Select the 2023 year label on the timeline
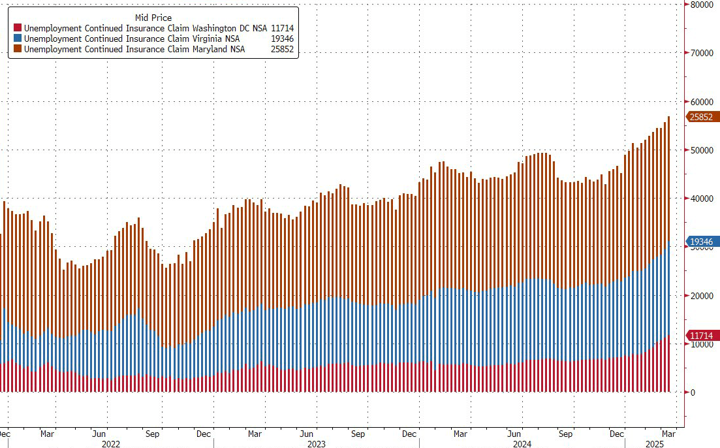The image size is (720, 448). 317,443
